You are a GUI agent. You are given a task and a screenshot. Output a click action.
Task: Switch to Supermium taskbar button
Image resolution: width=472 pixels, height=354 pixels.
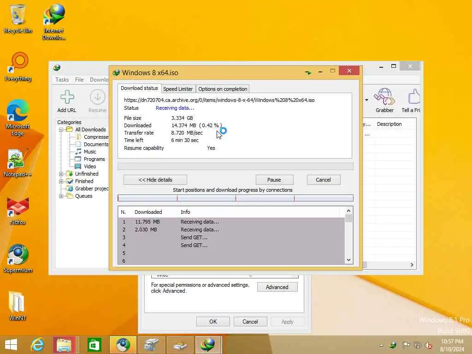click(x=123, y=345)
